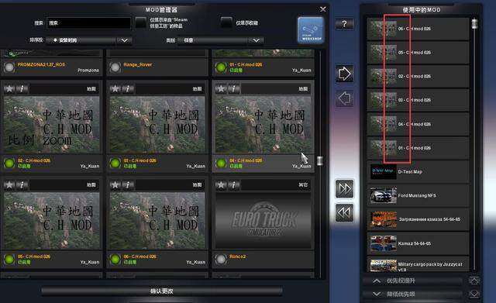The height and width of the screenshot is (303, 496).
Task: Toggle 02 - C.H mod 026 green status light
Action: (9, 164)
